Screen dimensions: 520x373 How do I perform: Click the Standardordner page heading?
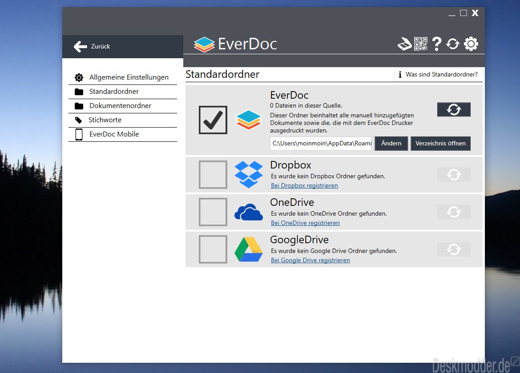tap(222, 74)
